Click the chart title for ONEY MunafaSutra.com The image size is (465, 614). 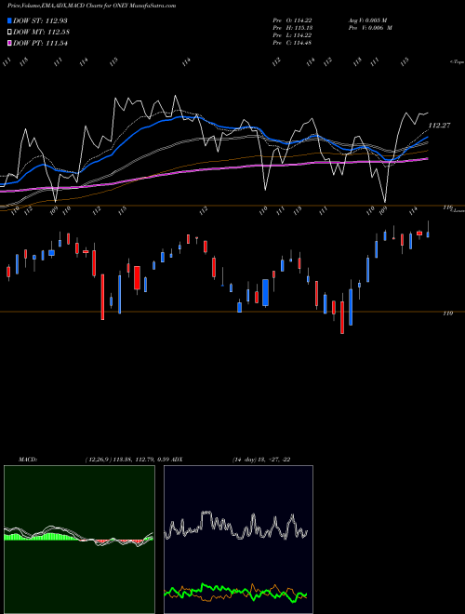click(x=91, y=6)
